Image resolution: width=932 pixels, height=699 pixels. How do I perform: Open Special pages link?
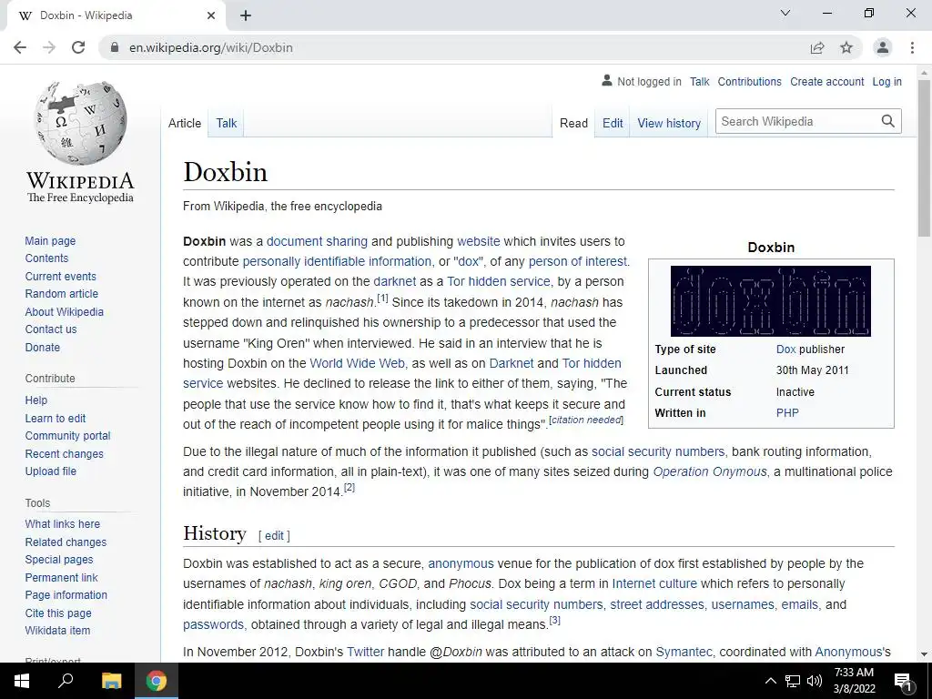point(59,560)
